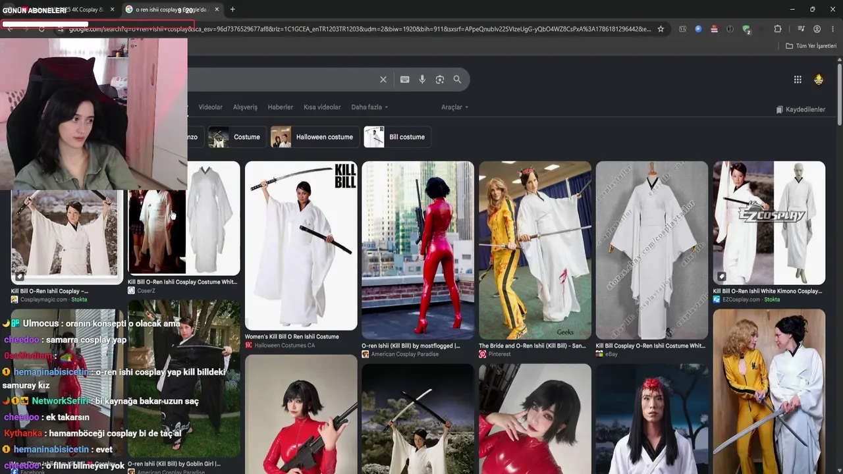Open the Goblin Girl black kimono image

[x=184, y=379]
